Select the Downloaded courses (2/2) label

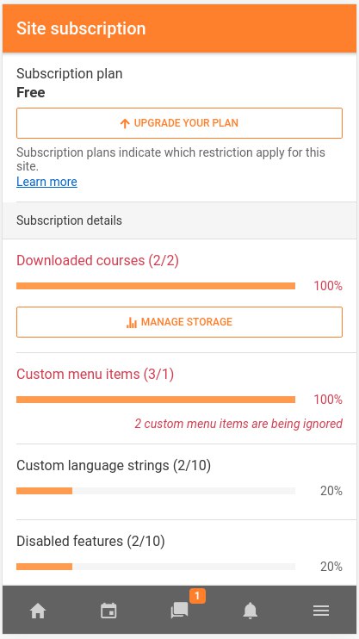point(98,260)
